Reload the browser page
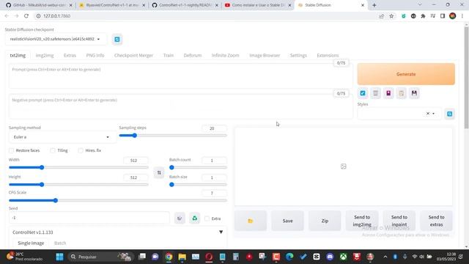This screenshot has height=264, width=469. pos(26,16)
